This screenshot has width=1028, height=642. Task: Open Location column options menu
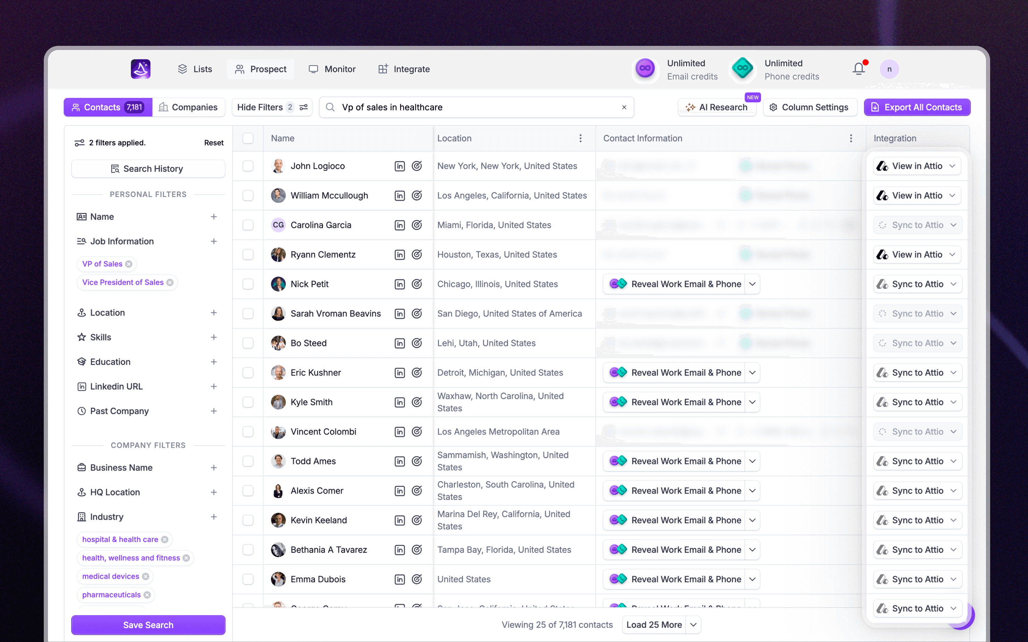pyautogui.click(x=580, y=138)
